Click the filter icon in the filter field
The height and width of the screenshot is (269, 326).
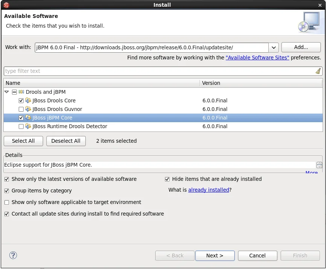pos(318,71)
